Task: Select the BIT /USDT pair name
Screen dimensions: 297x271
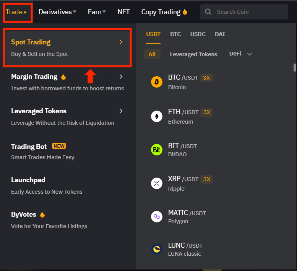Action: [x=182, y=146]
